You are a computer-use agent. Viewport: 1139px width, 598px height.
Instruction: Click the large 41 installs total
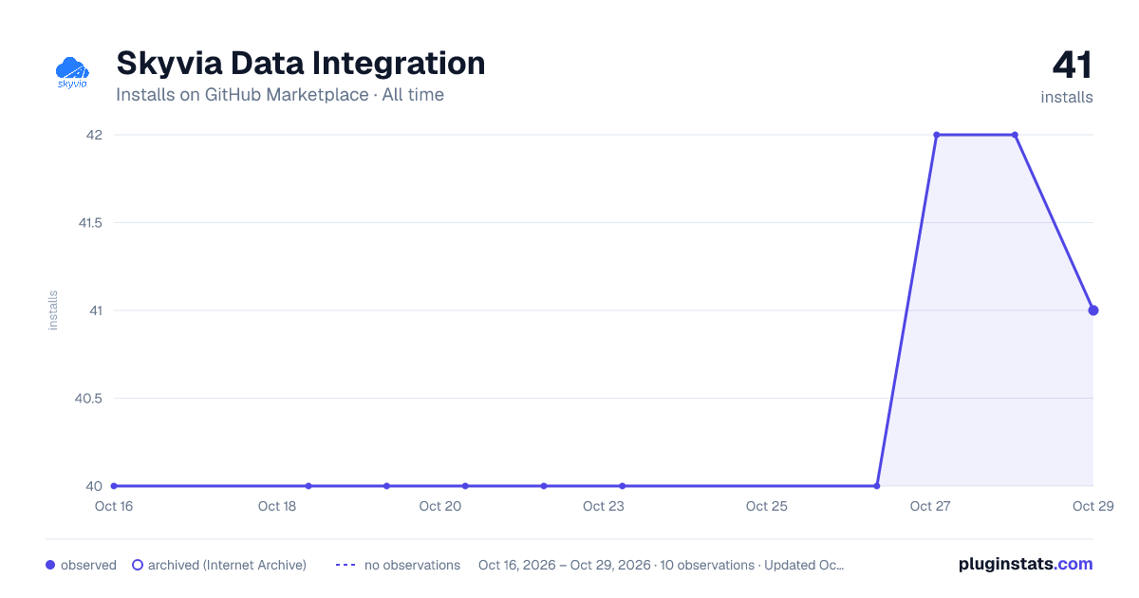click(1072, 65)
